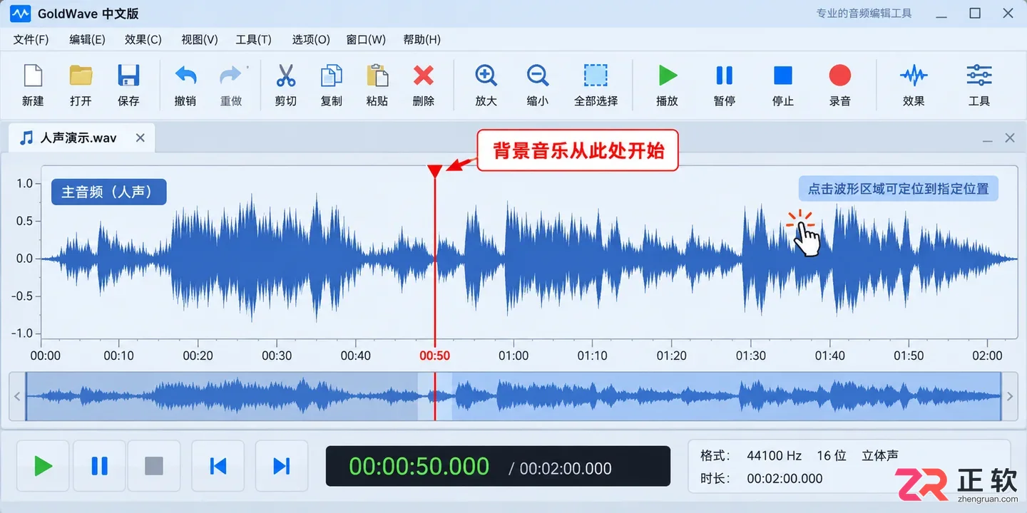The width and height of the screenshot is (1027, 513).
Task: Start playback with the toolbar 播放 icon
Action: (x=668, y=76)
